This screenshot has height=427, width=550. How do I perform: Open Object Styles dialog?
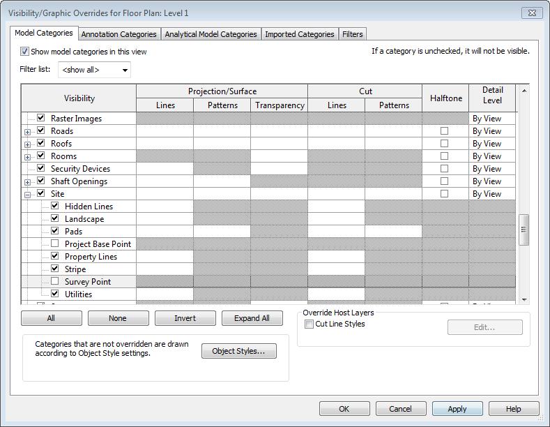coord(239,351)
